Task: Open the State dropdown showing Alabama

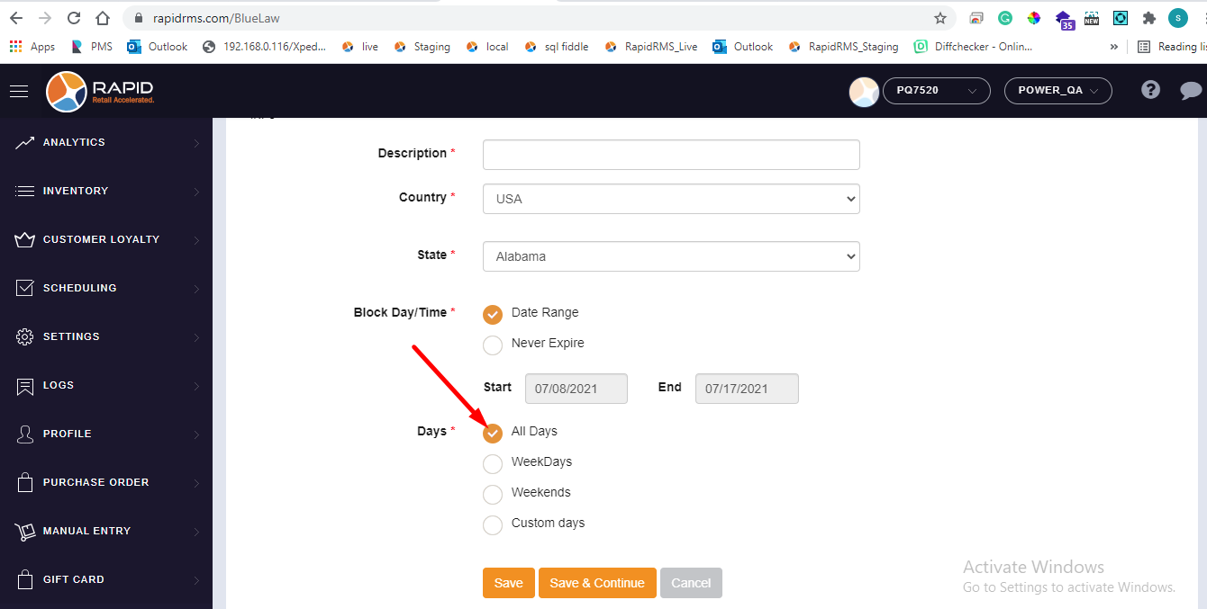Action: click(671, 256)
